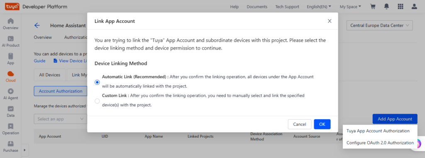This screenshot has height=158, width=425.
Task: Open AI Product in the sidebar
Action: 10,41
